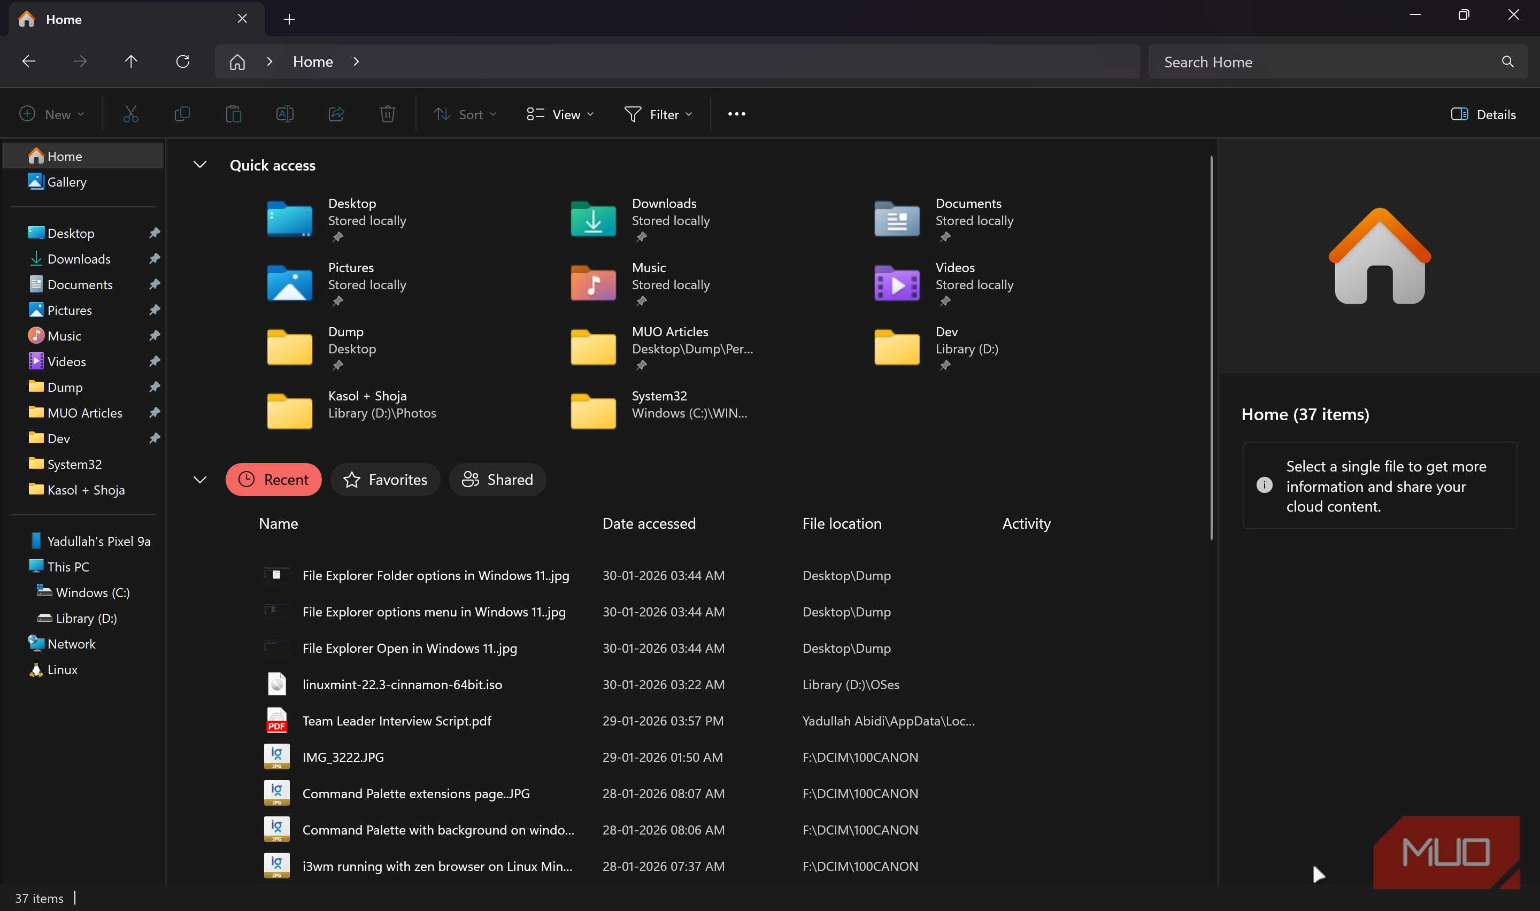Switch to the Shared tab

coord(497,480)
